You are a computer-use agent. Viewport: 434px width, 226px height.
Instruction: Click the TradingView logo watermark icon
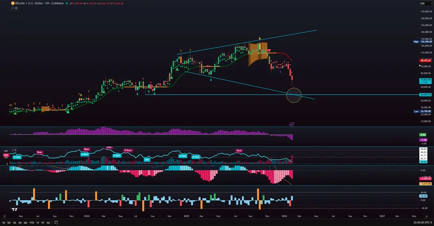(x=14, y=209)
